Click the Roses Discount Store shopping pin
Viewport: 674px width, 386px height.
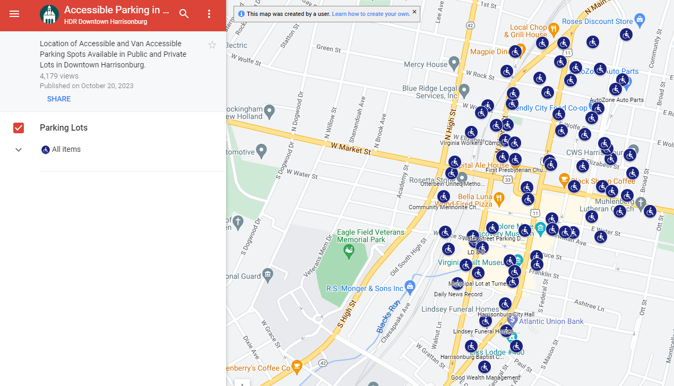coord(640,20)
